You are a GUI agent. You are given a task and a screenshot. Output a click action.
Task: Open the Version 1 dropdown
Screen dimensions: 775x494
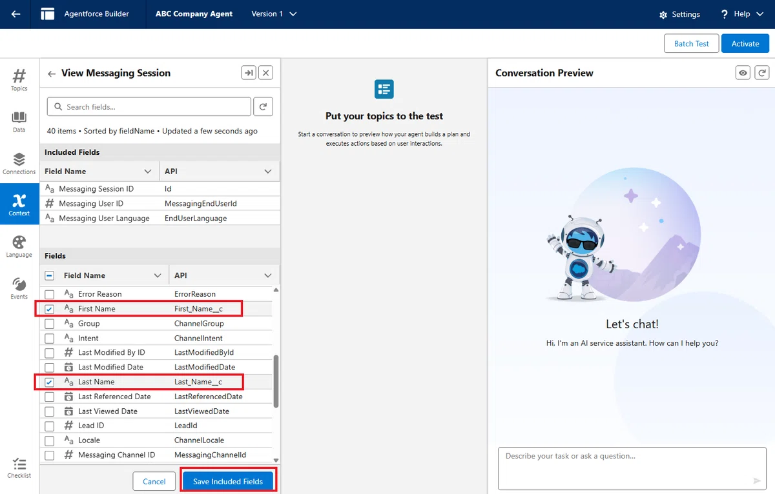tap(274, 14)
